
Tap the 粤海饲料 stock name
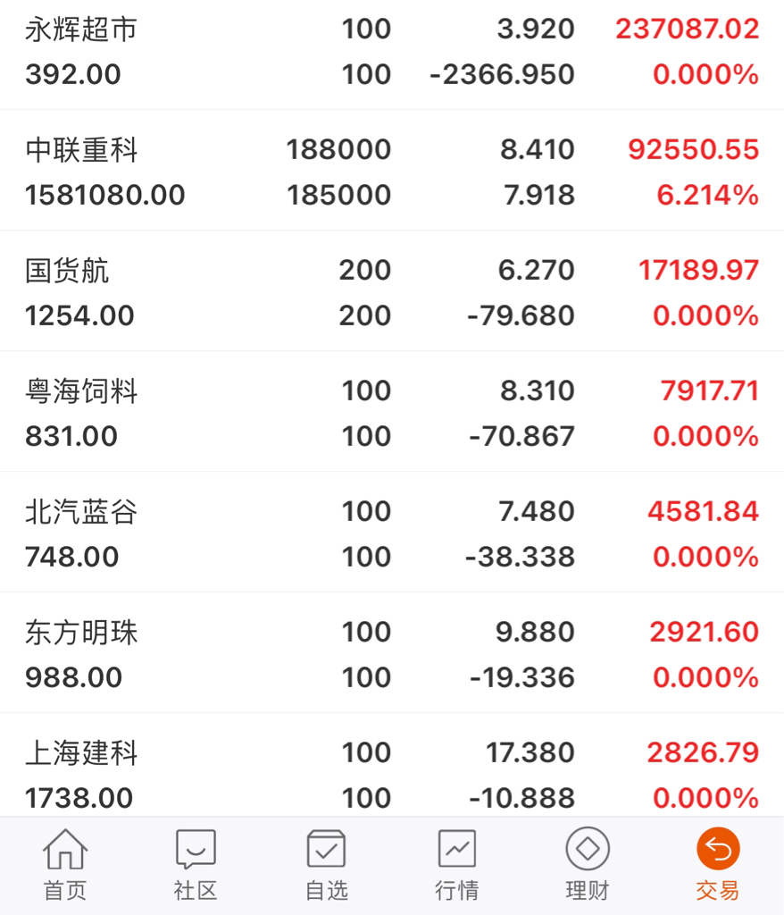pos(81,391)
